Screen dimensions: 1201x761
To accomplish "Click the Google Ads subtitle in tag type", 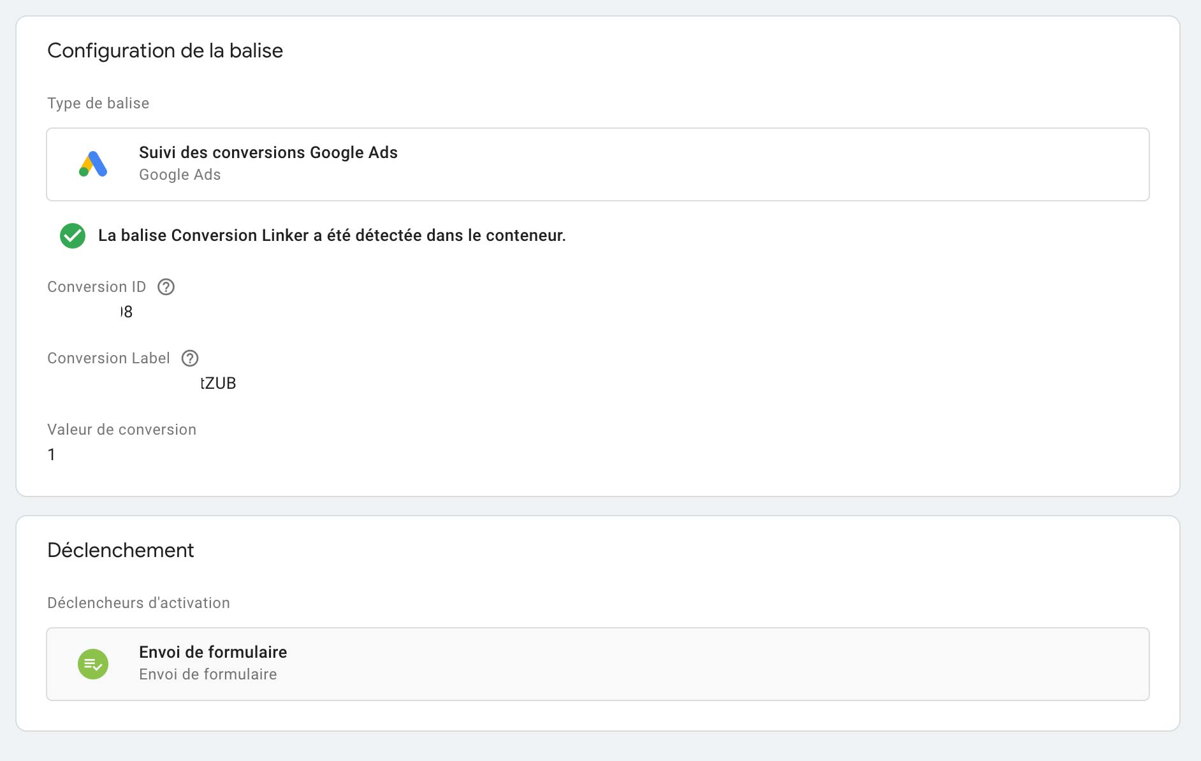I will point(180,175).
